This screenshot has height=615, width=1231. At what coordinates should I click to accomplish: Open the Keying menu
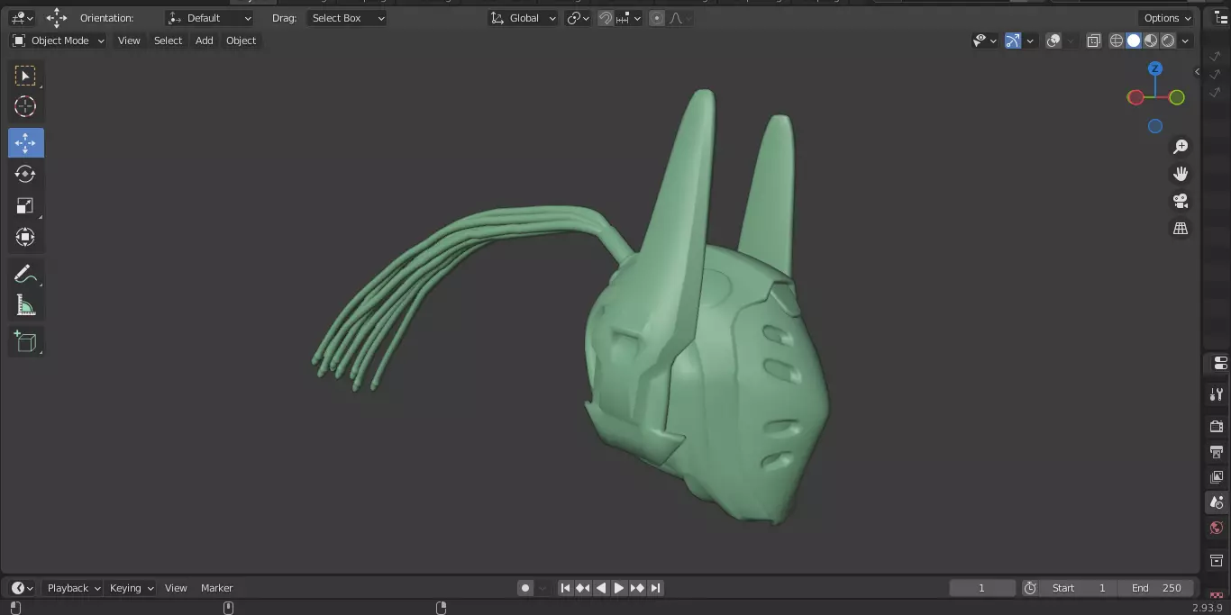(x=132, y=588)
